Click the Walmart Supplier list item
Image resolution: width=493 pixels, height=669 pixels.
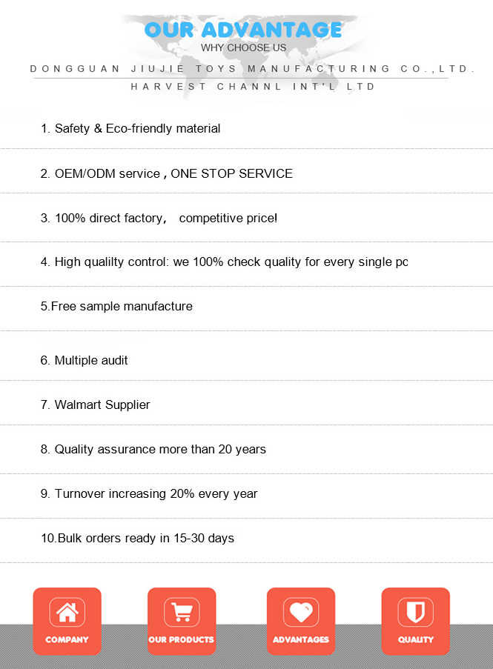click(x=95, y=405)
